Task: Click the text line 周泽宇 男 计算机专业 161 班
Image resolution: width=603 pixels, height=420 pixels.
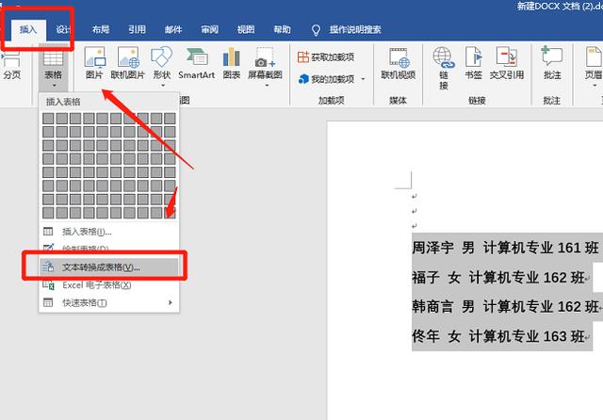Action: tap(505, 248)
